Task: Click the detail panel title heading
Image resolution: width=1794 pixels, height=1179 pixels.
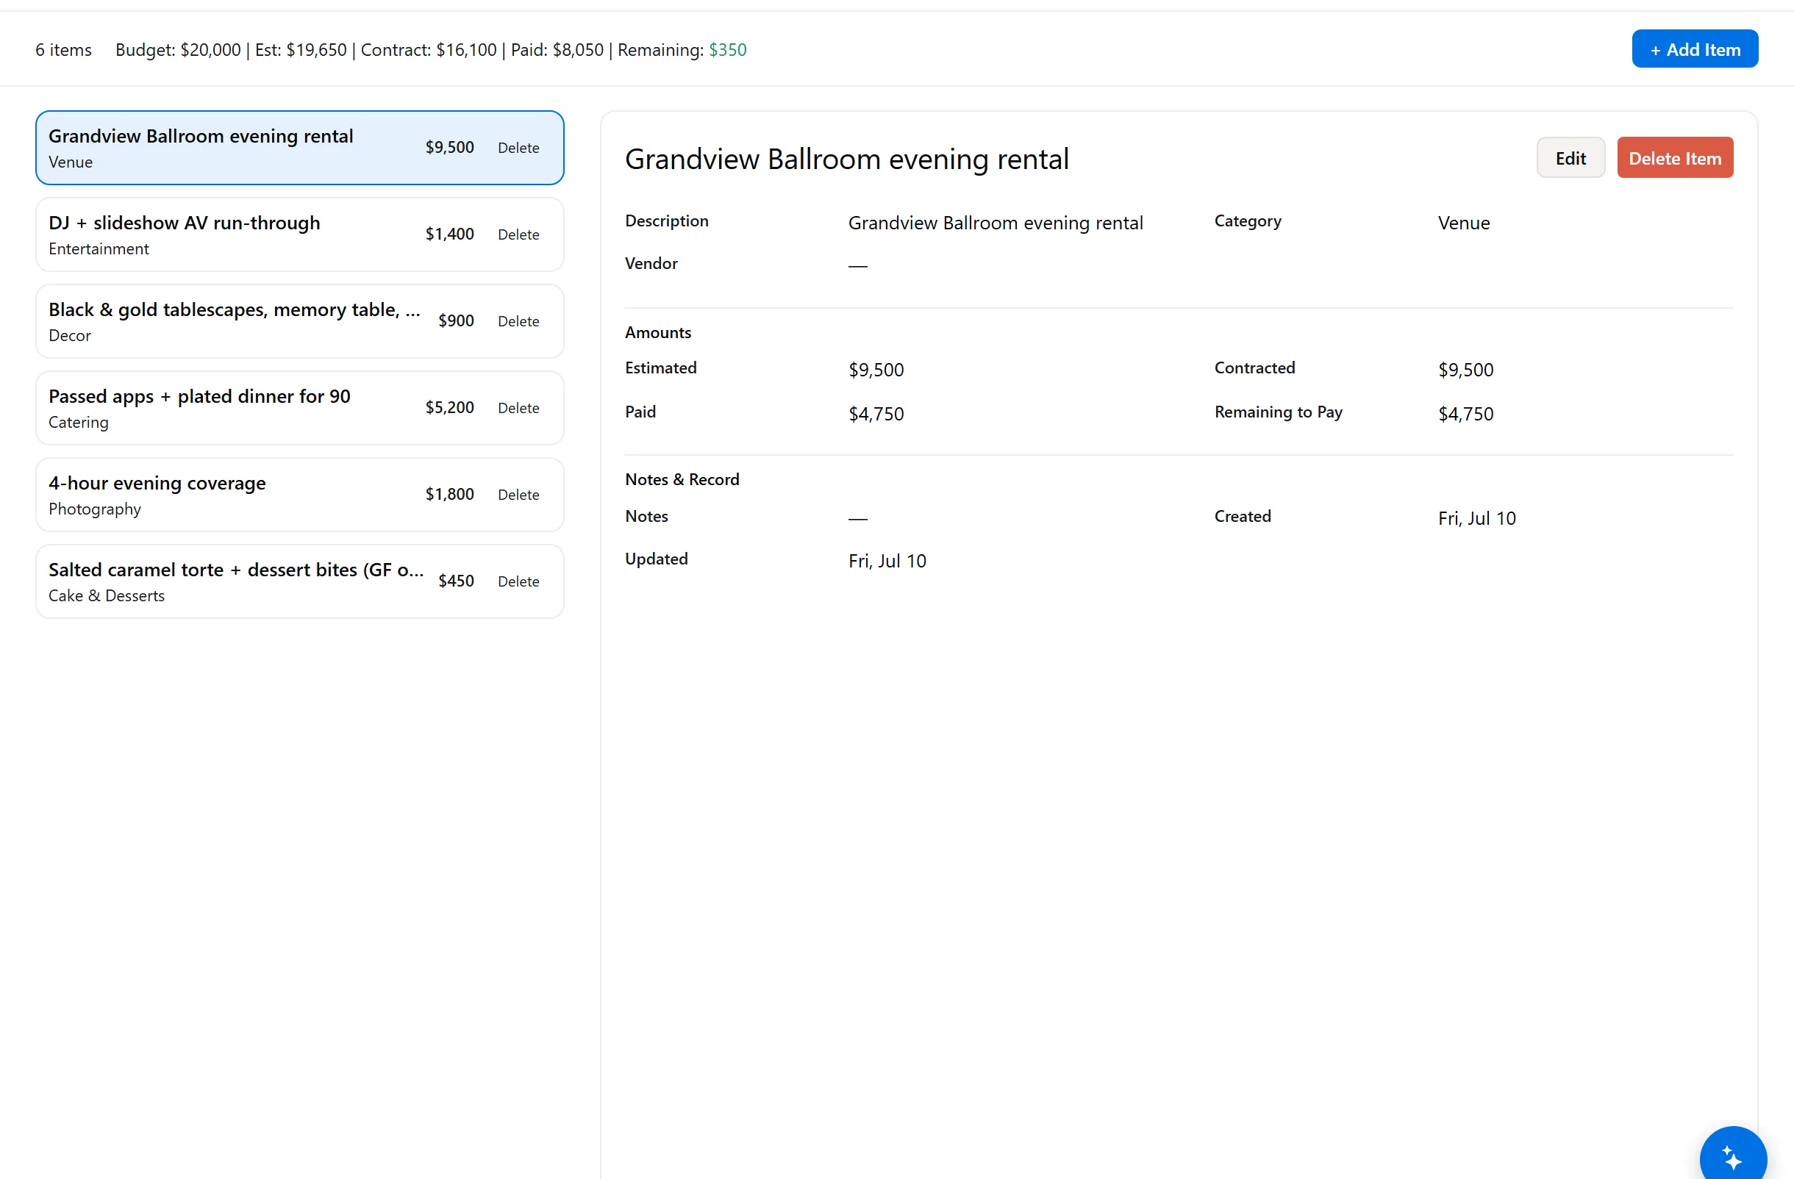Action: pyautogui.click(x=846, y=159)
